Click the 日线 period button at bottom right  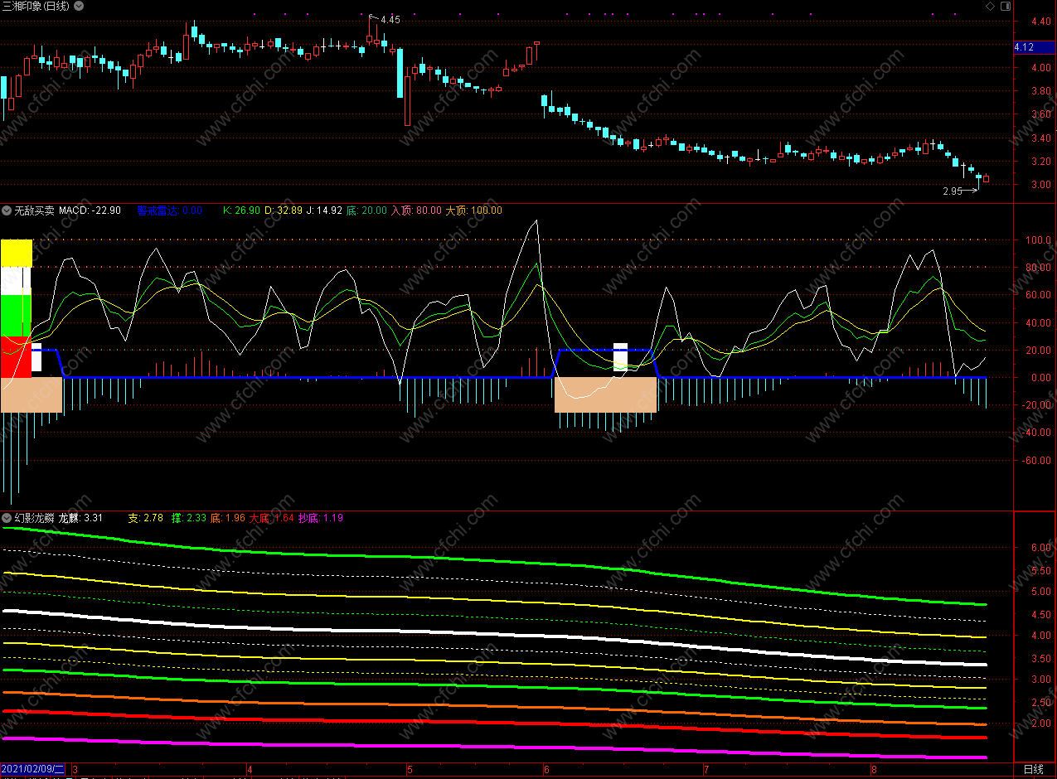click(x=1033, y=769)
